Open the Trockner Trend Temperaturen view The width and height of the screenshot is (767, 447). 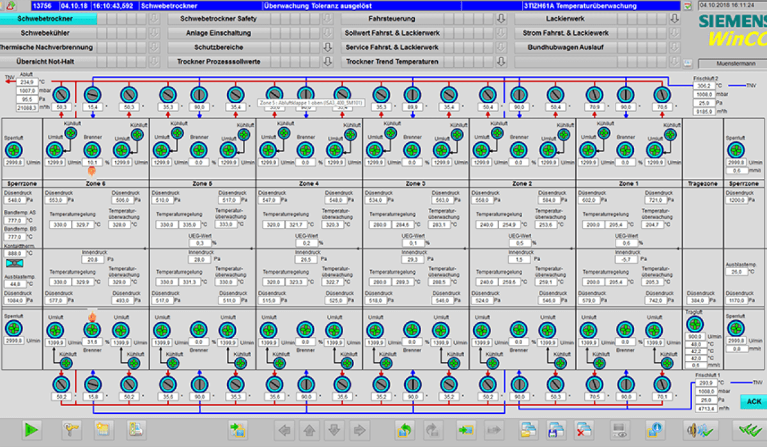[x=392, y=62]
